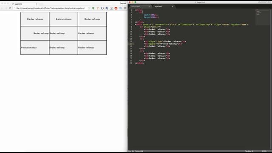
Task: Click the browser address bar URL
Action: (50, 8)
